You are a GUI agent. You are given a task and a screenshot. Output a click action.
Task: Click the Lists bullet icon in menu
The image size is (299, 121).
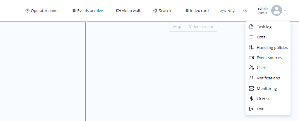[x=251, y=37]
